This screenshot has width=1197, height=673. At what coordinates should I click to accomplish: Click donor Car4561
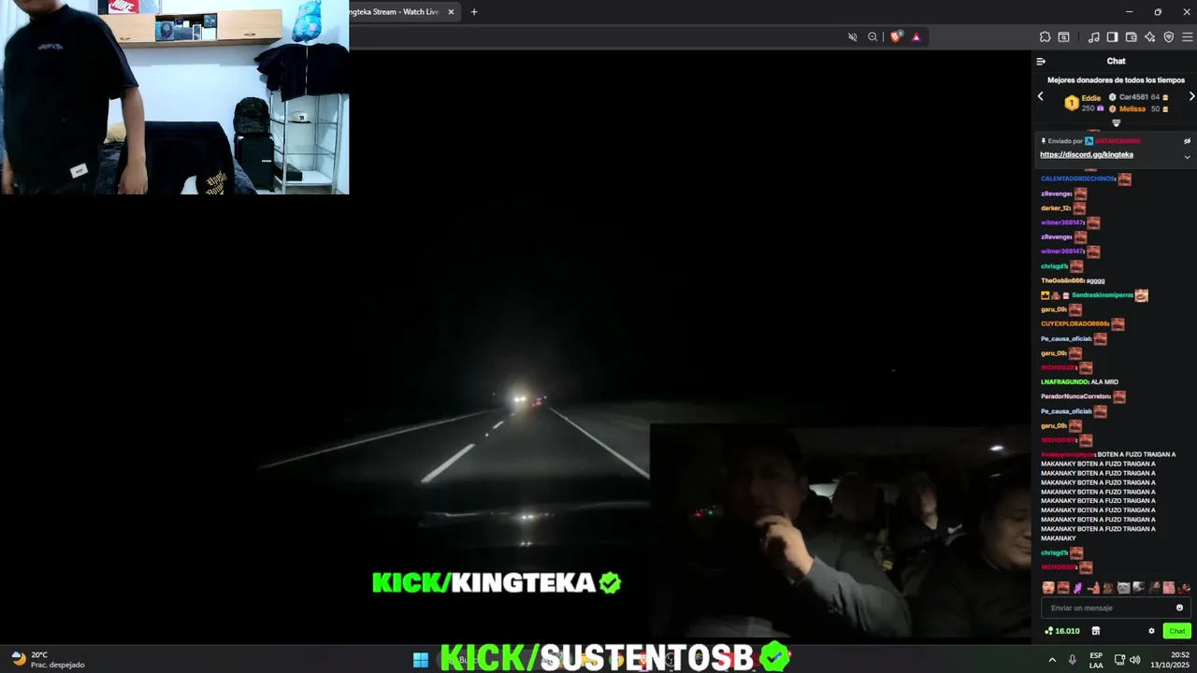click(x=1134, y=97)
